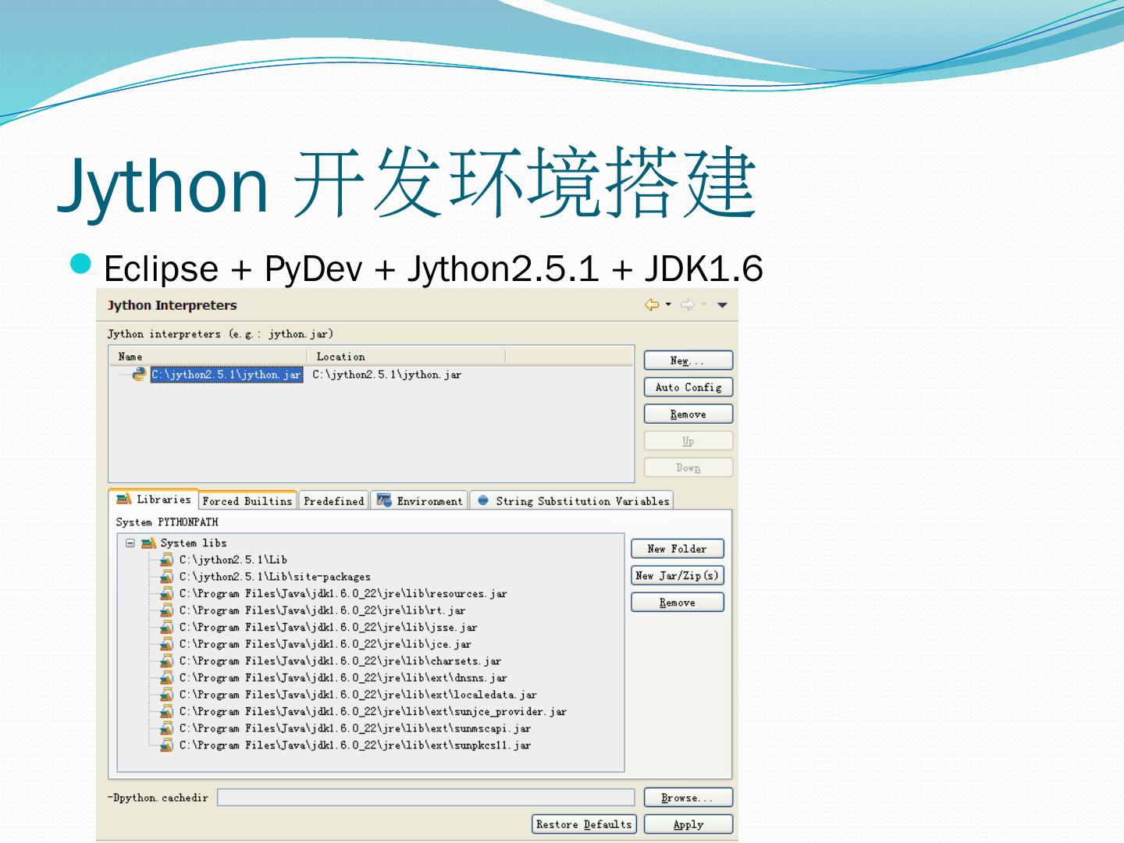Open the String Substitution Variables tab
This screenshot has height=843, width=1124.
pos(573,501)
